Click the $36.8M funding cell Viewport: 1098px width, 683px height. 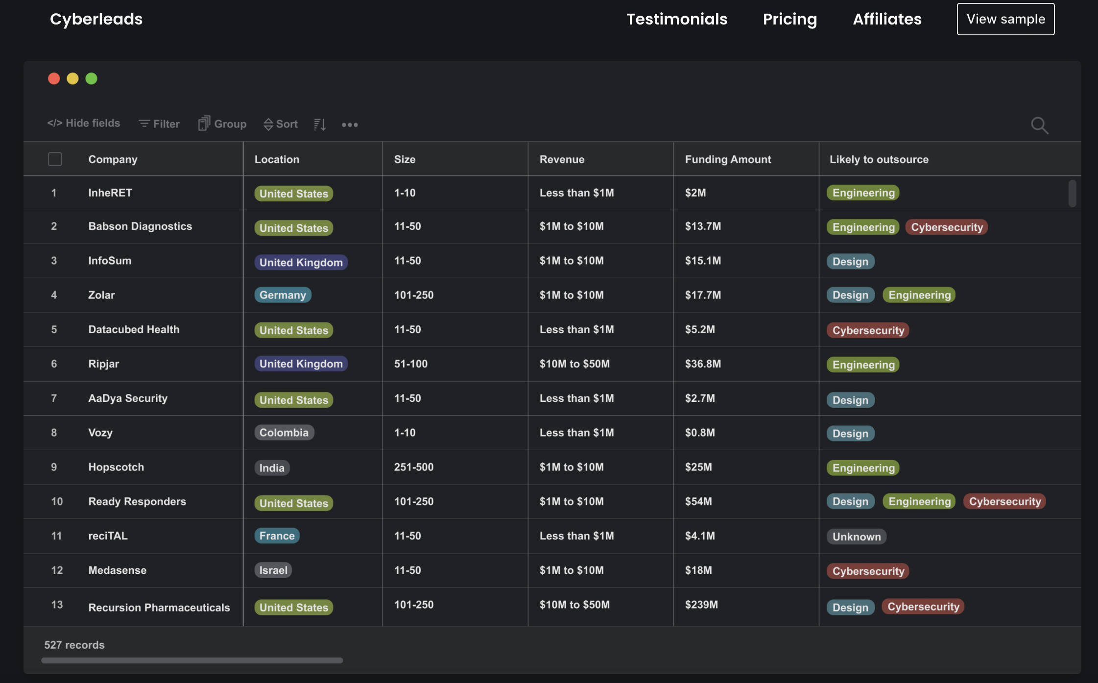pos(703,364)
